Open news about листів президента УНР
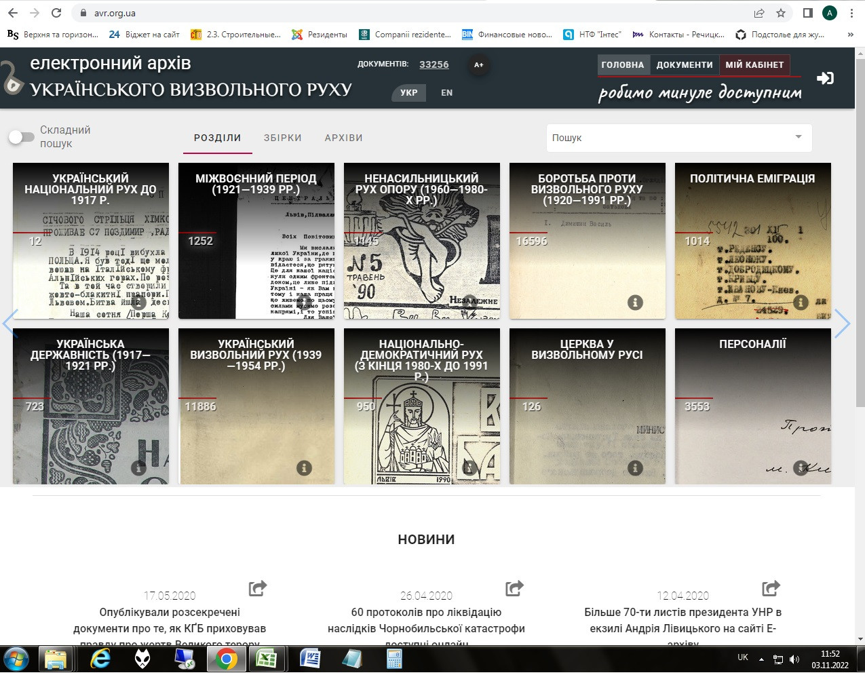The width and height of the screenshot is (865, 675). click(683, 628)
